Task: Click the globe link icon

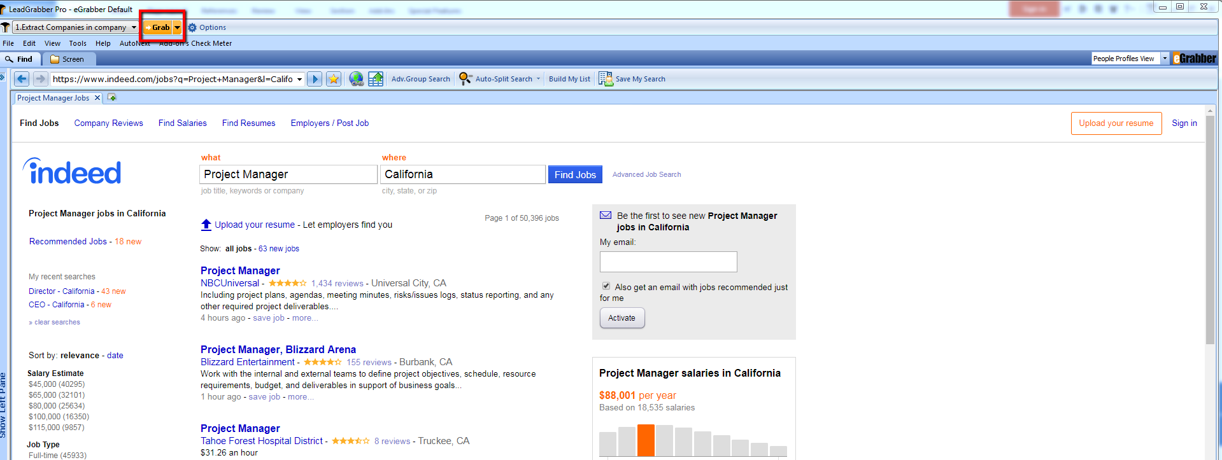Action: pos(357,79)
